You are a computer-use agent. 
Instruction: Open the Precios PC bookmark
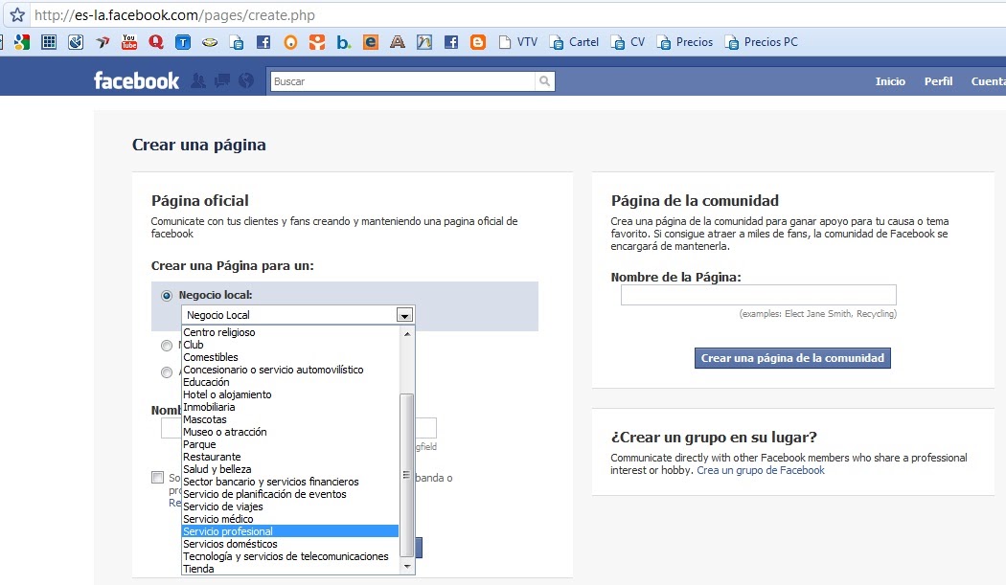tap(762, 42)
